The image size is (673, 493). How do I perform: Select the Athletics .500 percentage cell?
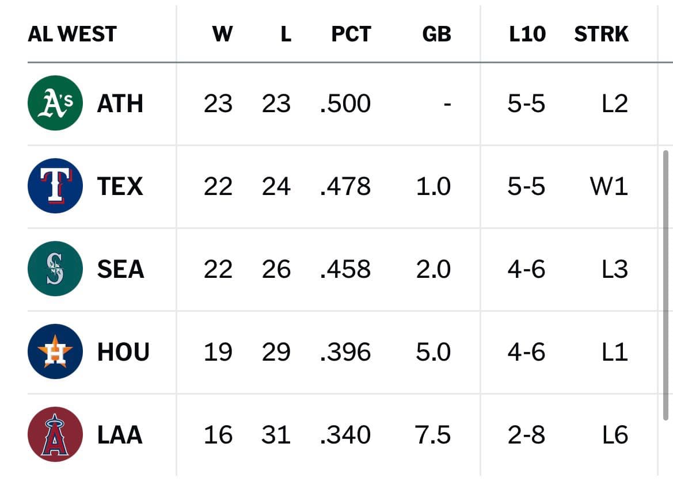click(345, 104)
